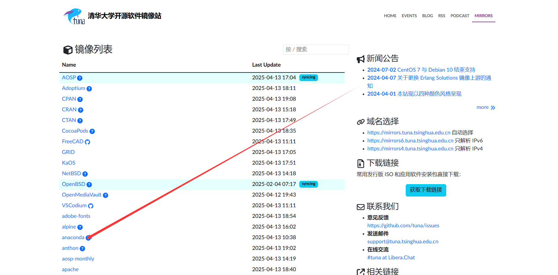This screenshot has height=275, width=558.
Task: Click the TUNA logo icon
Action: pyautogui.click(x=74, y=16)
